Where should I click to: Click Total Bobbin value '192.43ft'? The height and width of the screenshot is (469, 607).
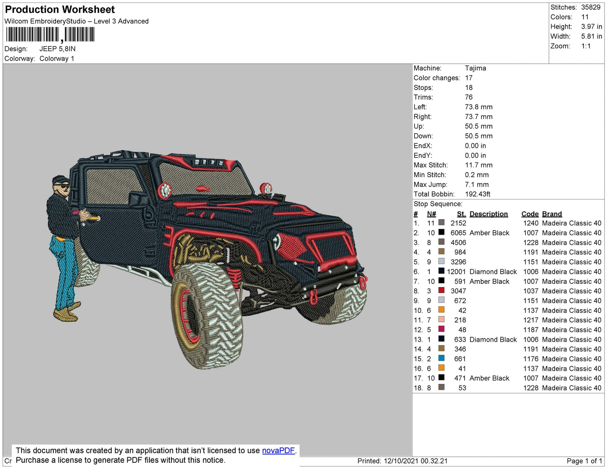click(478, 194)
